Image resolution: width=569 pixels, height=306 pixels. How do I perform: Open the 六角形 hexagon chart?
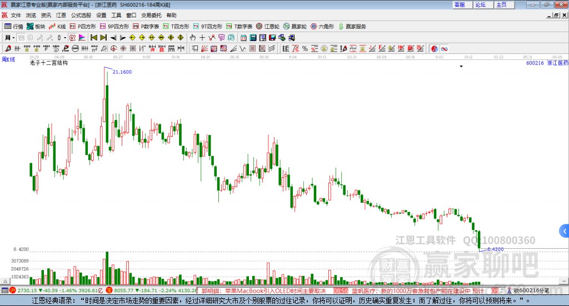322,27
